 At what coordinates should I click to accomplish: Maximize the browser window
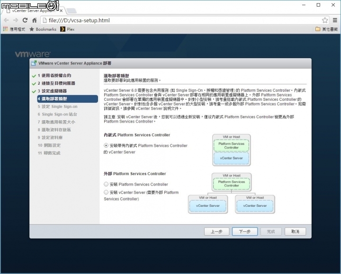point(318,5)
